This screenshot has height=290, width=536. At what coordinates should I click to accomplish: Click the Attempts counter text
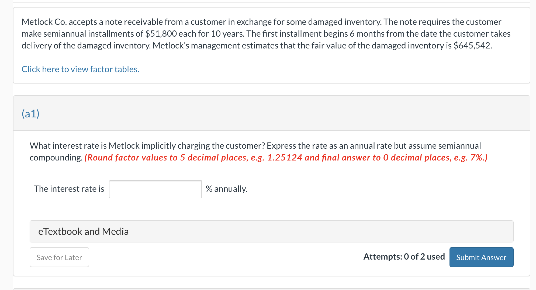(404, 257)
